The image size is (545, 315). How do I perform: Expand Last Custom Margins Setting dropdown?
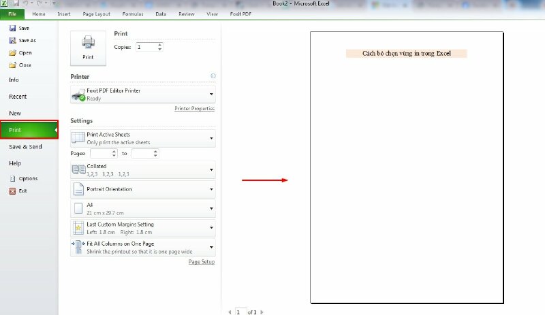143,228
